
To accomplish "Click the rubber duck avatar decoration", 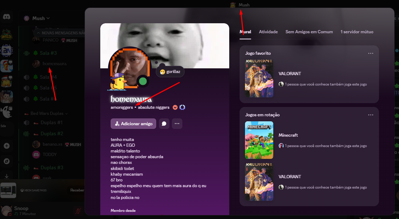I will (x=117, y=82).
